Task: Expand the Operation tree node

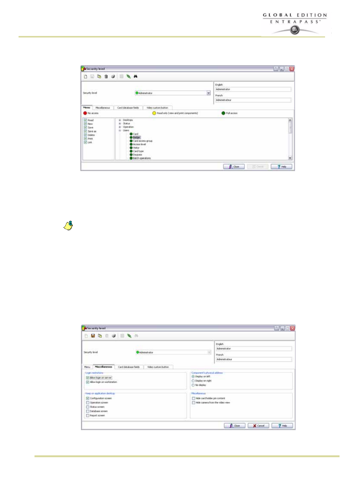Action: (120, 127)
